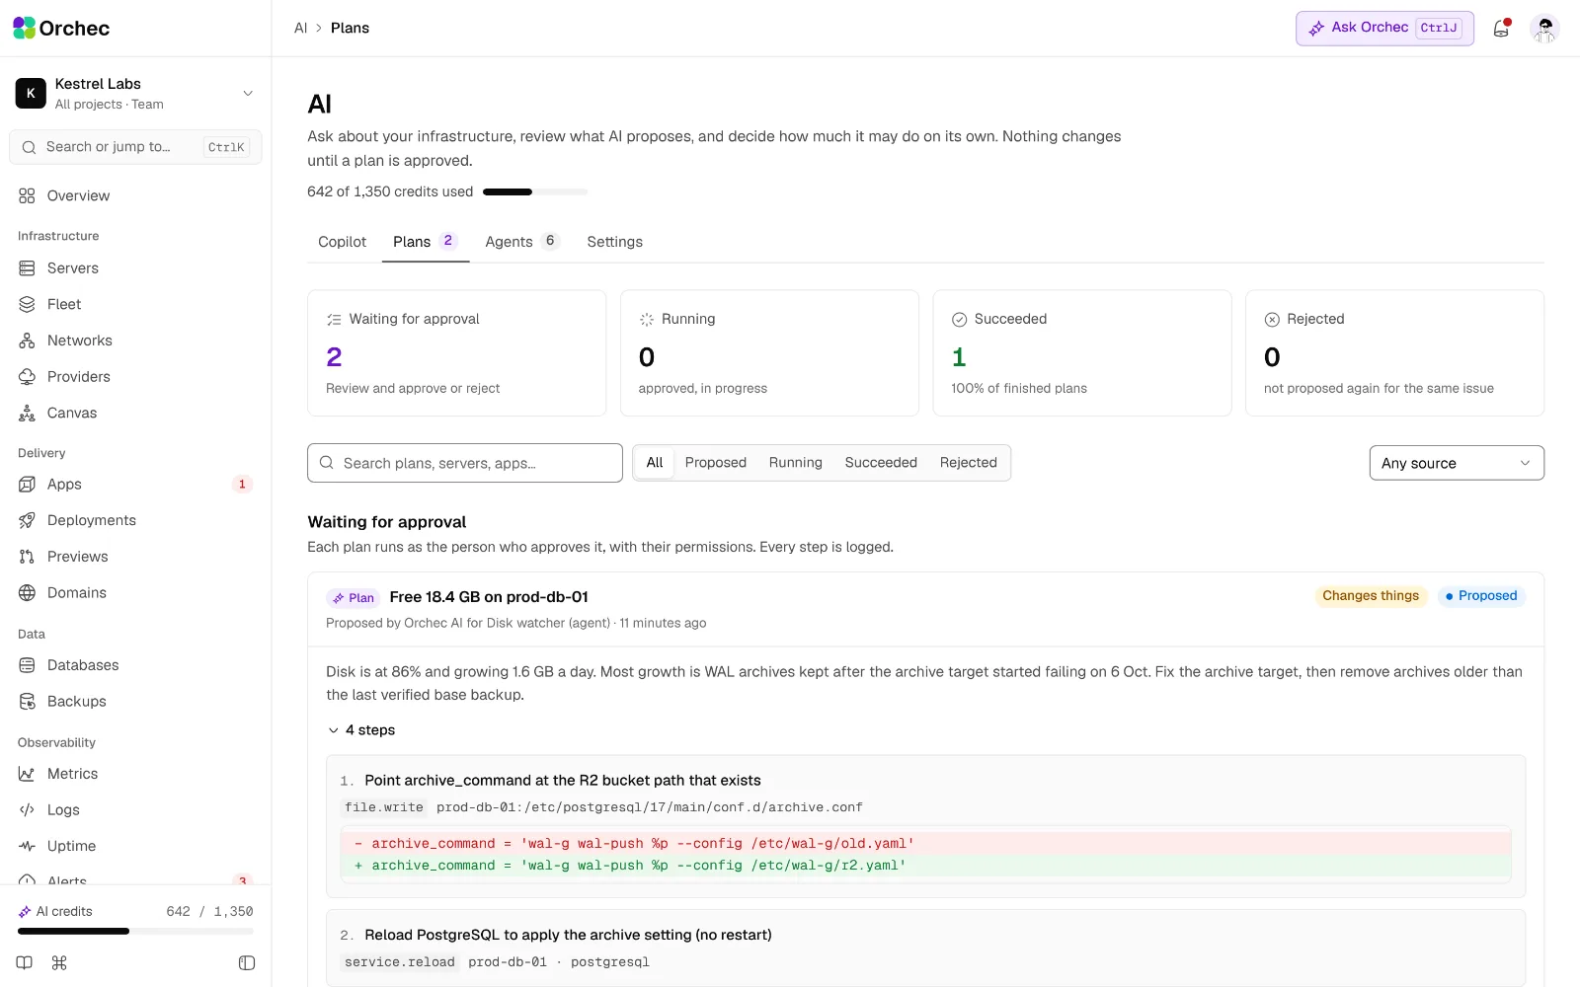Click the Running stats card
Image resolution: width=1580 pixels, height=987 pixels.
click(769, 352)
